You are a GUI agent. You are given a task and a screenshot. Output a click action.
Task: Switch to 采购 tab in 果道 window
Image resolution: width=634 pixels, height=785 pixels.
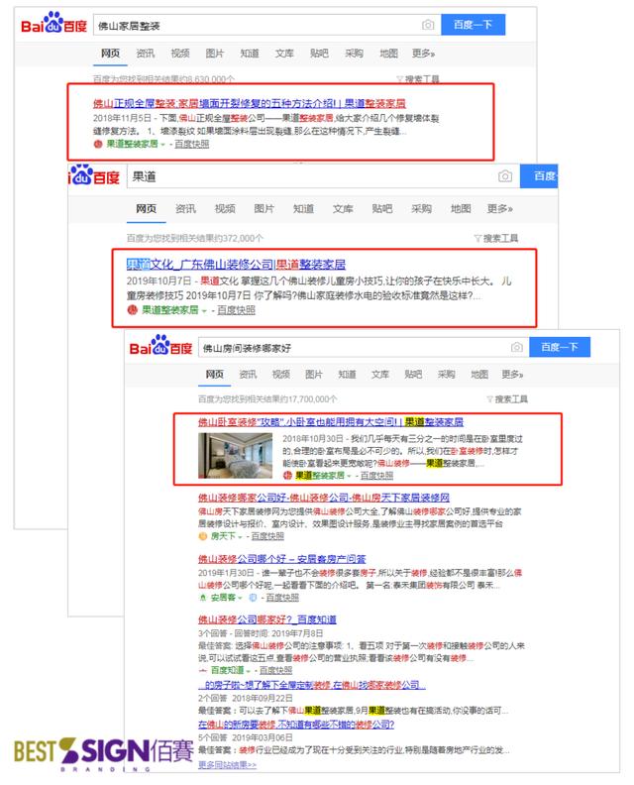[421, 208]
